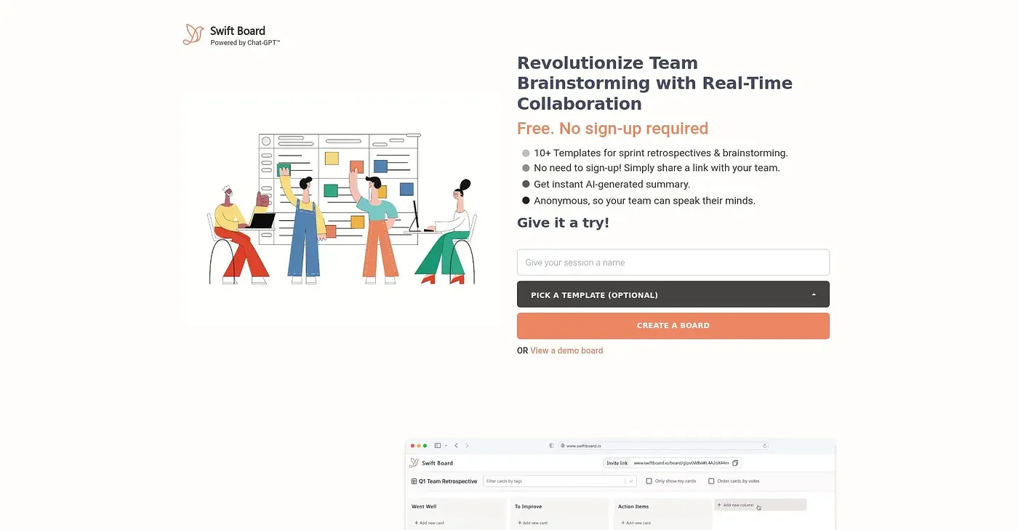Focus the session name input field
The image size is (1018, 530).
673,262
